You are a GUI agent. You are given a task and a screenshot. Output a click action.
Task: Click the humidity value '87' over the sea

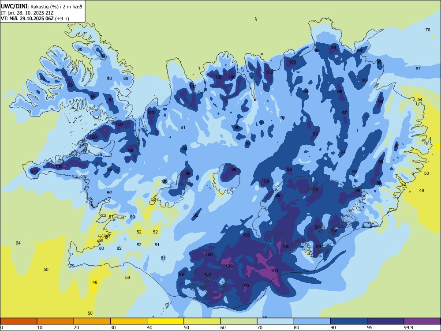coord(418,69)
